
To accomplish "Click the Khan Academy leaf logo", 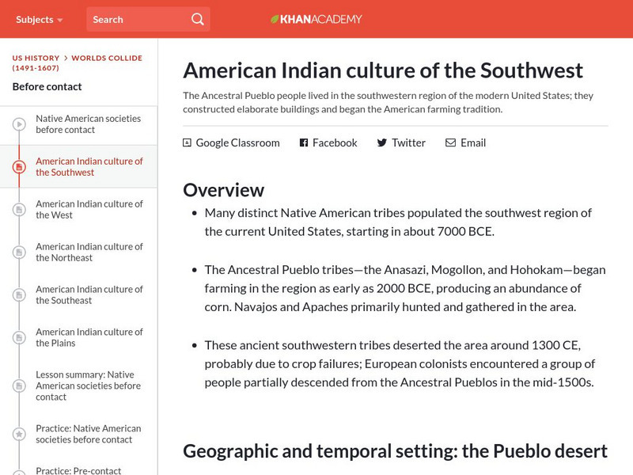I will [x=275, y=19].
